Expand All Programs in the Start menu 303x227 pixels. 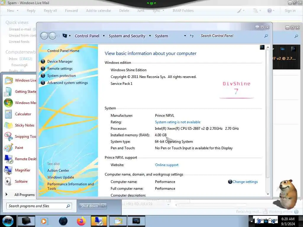pyautogui.click(x=20, y=194)
